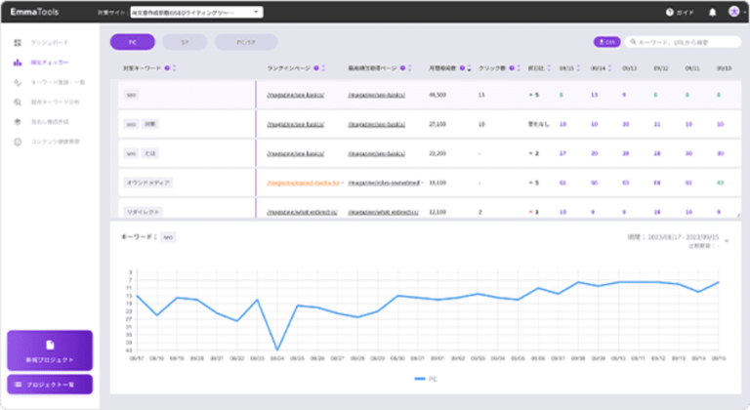Open the Dashboard sidebar icon
Viewport: 750px width, 410px height.
pos(18,44)
